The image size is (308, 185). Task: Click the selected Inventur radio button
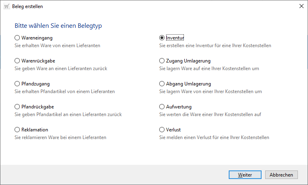(162, 38)
